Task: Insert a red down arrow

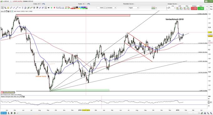Action: click(55, 8)
